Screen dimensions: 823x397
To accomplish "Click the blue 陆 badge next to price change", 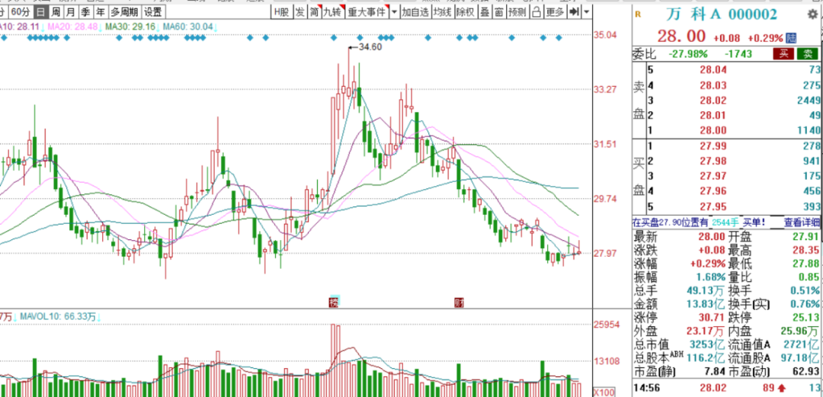I will coord(791,38).
